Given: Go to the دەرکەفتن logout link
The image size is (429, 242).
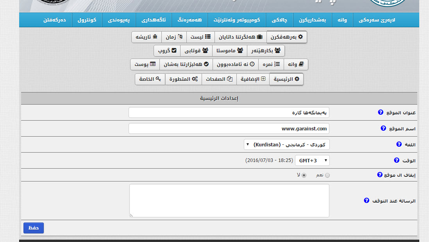Looking at the screenshot, I should click(x=54, y=20).
